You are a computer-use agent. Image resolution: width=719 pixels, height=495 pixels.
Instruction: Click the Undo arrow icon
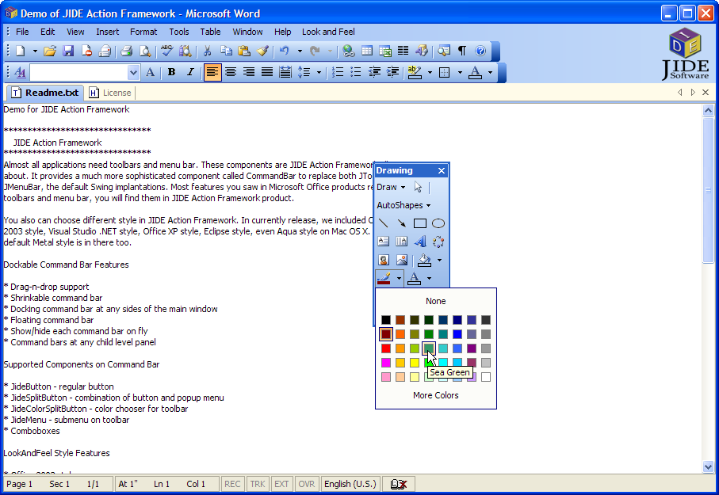285,51
